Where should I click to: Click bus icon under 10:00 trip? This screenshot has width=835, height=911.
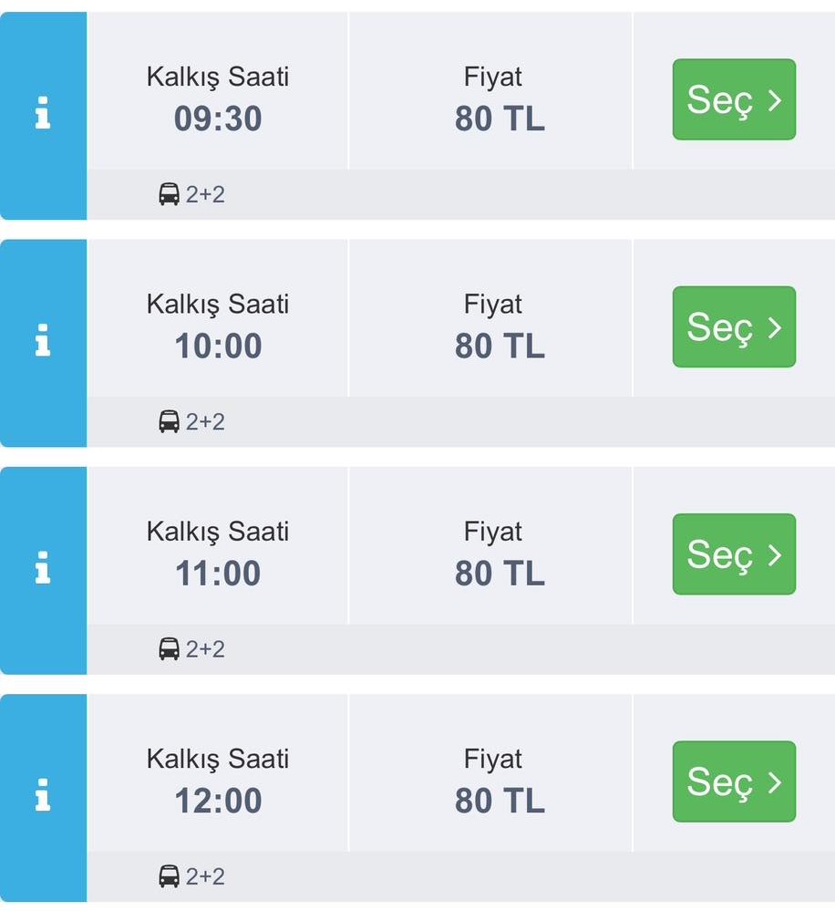(169, 421)
